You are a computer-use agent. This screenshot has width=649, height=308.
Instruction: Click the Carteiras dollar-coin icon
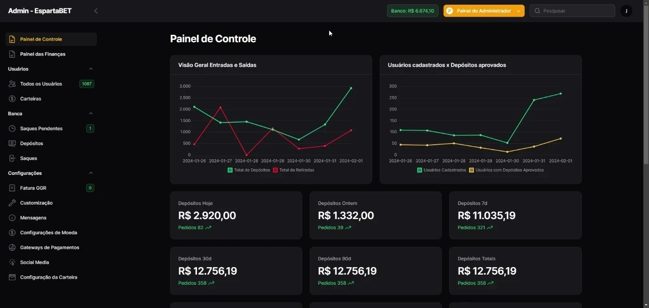tap(12, 99)
